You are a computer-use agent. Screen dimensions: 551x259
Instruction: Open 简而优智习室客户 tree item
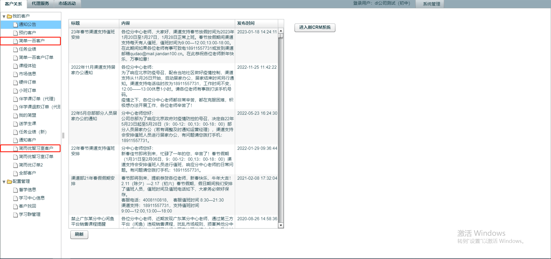[36, 148]
